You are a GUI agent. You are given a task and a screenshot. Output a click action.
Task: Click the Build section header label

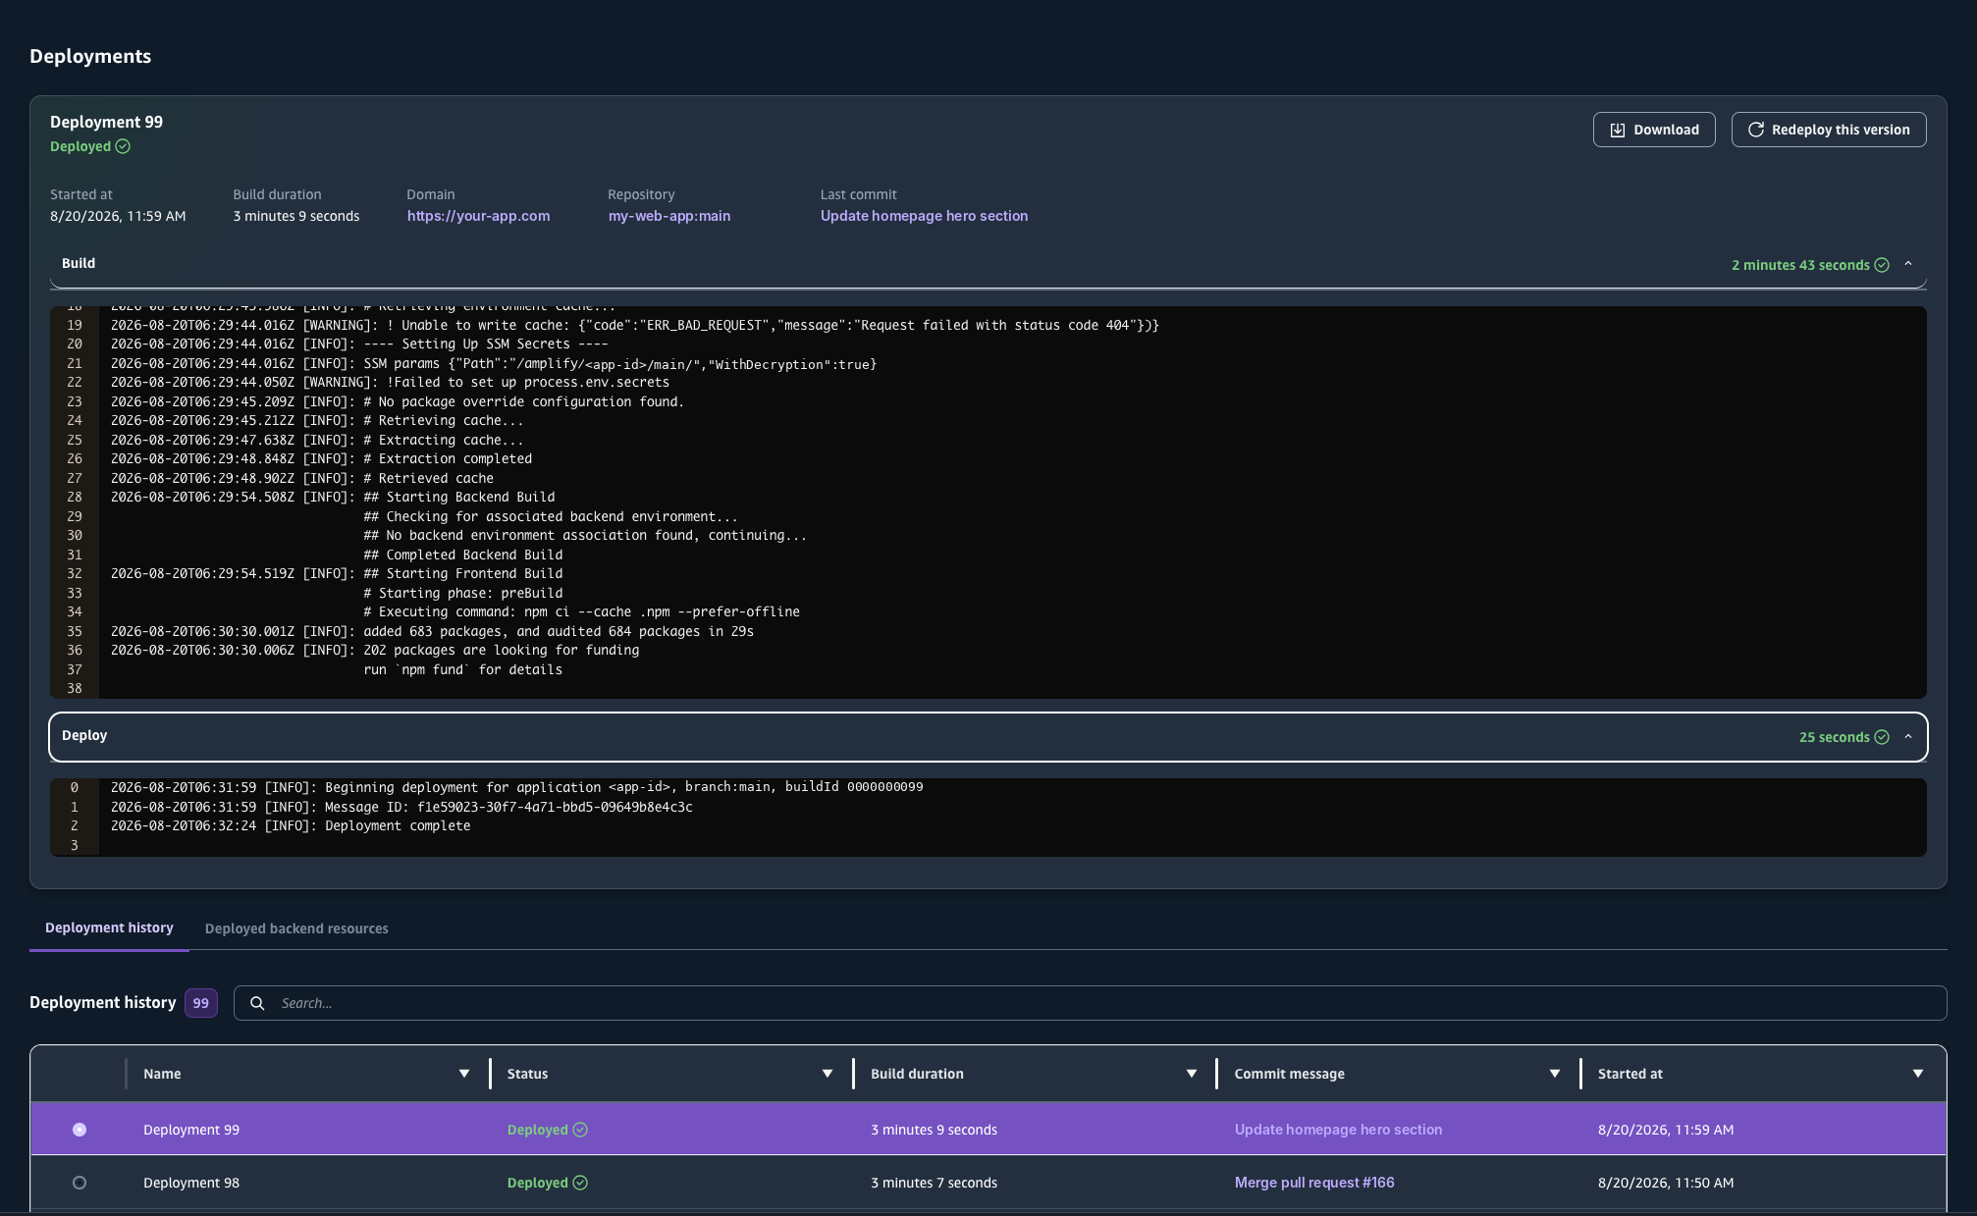point(79,263)
